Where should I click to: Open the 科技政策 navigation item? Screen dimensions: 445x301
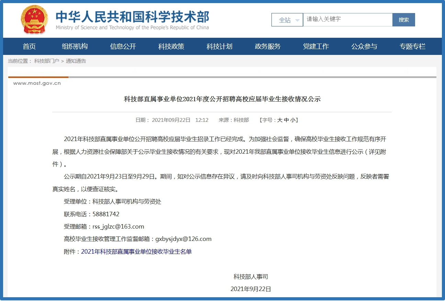171,46
